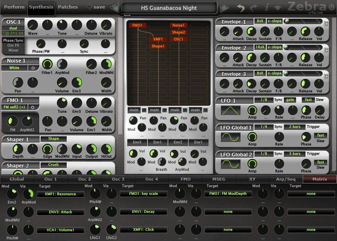Open the gate selector in LFO 1
Viewport: 337px width, 241px height.
(x=290, y=100)
